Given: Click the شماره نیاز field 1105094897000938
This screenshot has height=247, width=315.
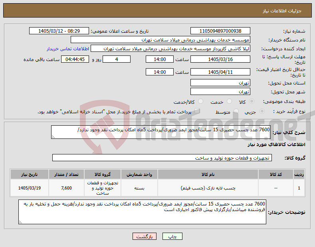Looking at the screenshot, I should point(220,31).
